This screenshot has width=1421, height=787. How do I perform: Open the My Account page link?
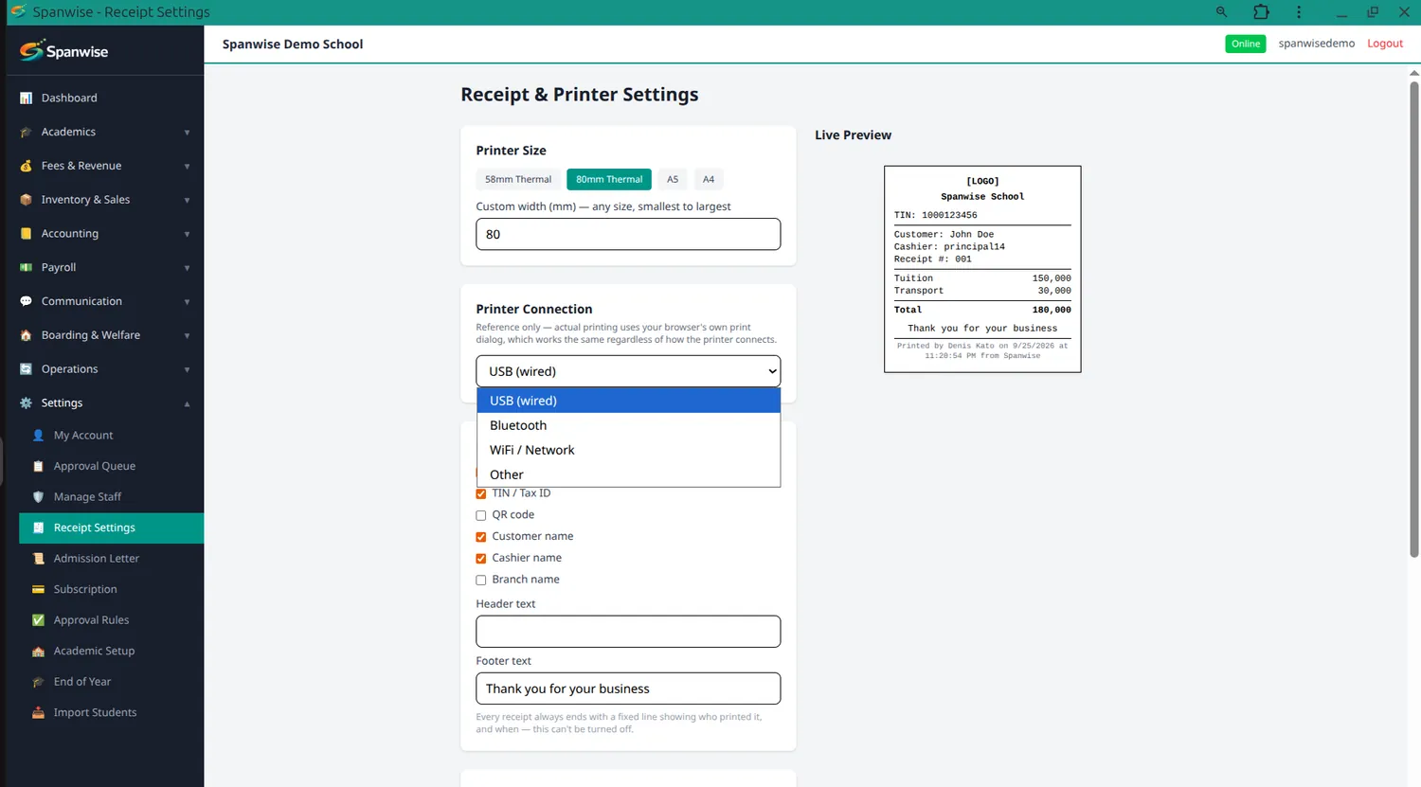112,436
